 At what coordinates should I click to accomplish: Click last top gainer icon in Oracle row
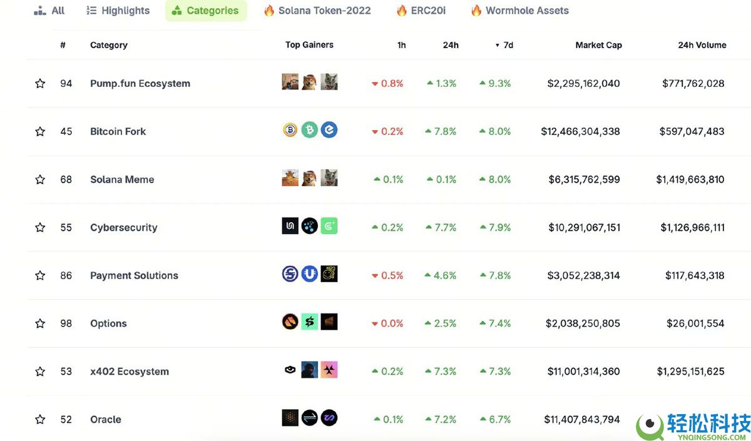[329, 418]
